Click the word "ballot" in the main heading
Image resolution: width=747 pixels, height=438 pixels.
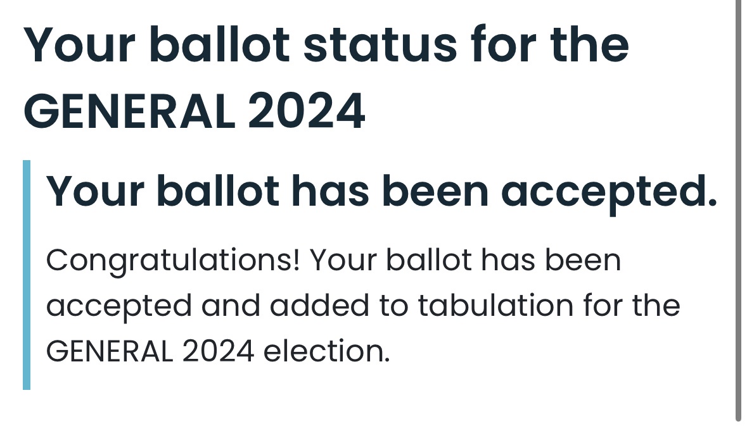tap(220, 44)
